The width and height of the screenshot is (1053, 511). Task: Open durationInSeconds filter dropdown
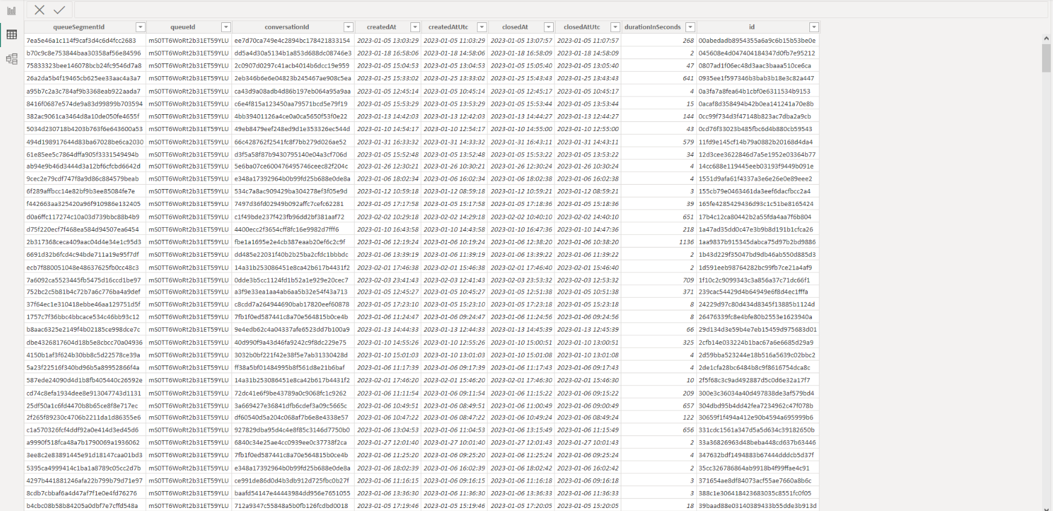[690, 27]
